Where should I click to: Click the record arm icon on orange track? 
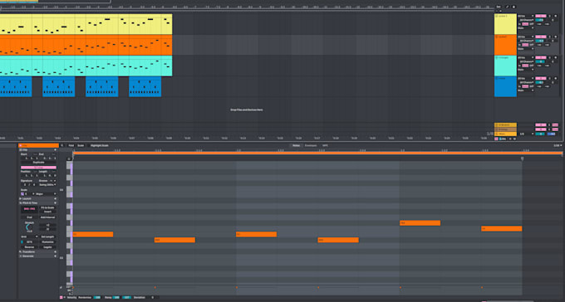coord(556,37)
